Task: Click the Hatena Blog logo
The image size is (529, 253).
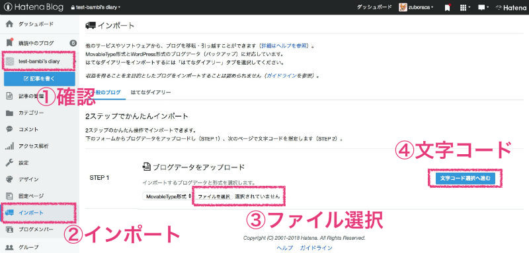Action: pos(33,7)
